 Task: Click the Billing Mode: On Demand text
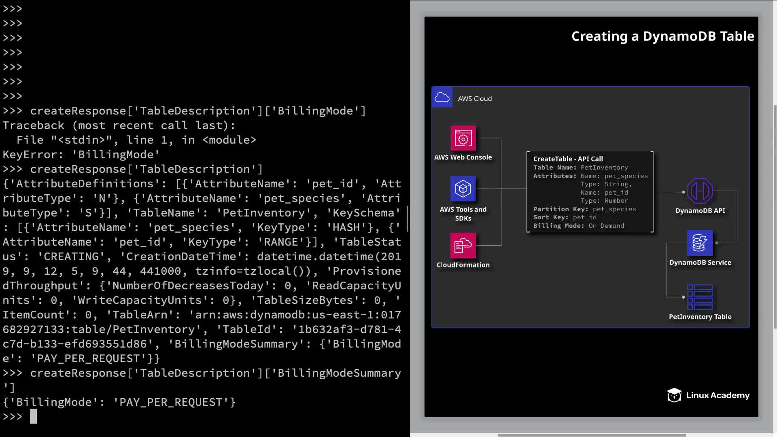coord(578,226)
